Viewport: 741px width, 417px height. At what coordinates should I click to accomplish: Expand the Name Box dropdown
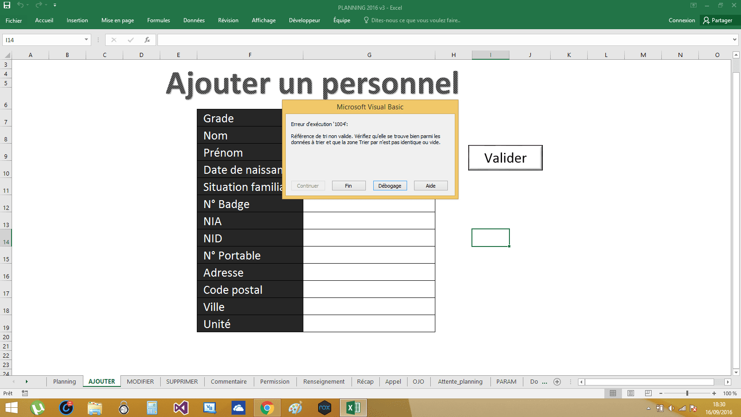(x=86, y=40)
